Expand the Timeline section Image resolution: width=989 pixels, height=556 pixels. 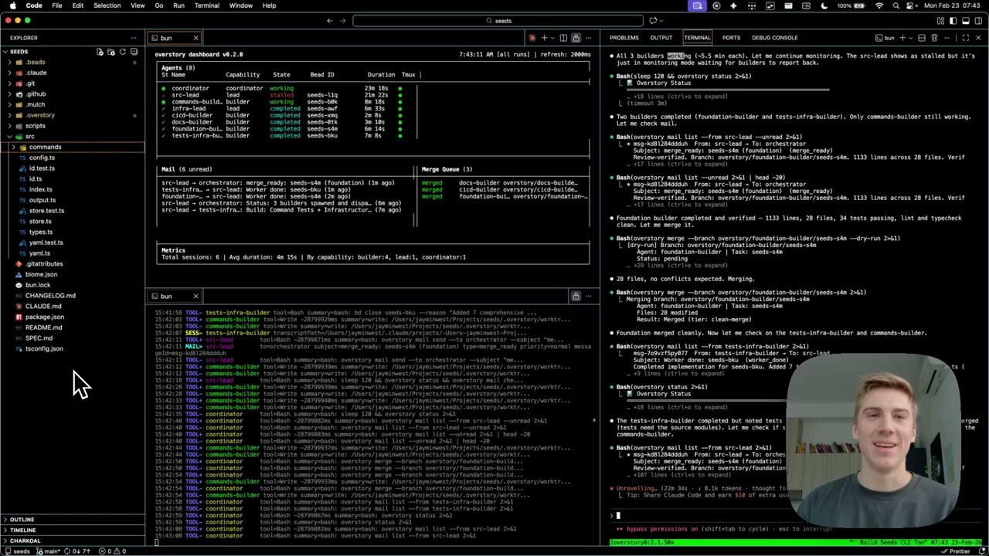73,531
